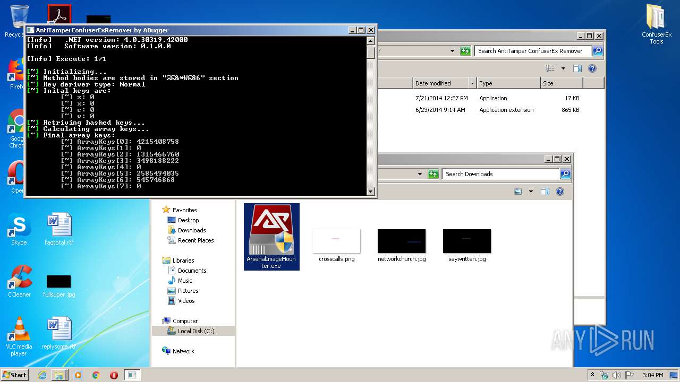The height and width of the screenshot is (382, 680).
Task: Launch VLC media player shortcut
Action: (x=19, y=336)
